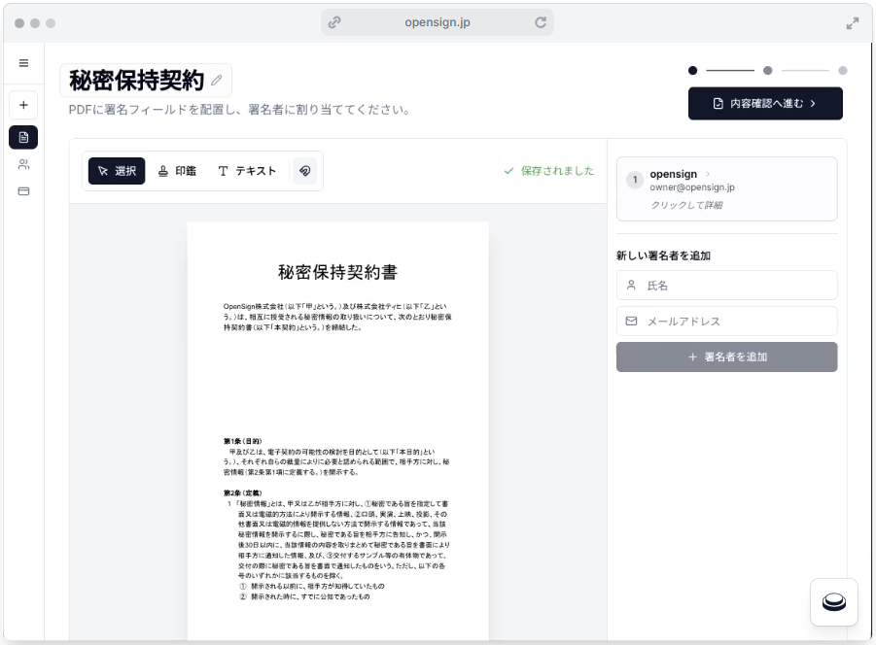Viewport: 876px width, 645px height.
Task: Open the contacts people icon in the sidebar
Action: 23,164
